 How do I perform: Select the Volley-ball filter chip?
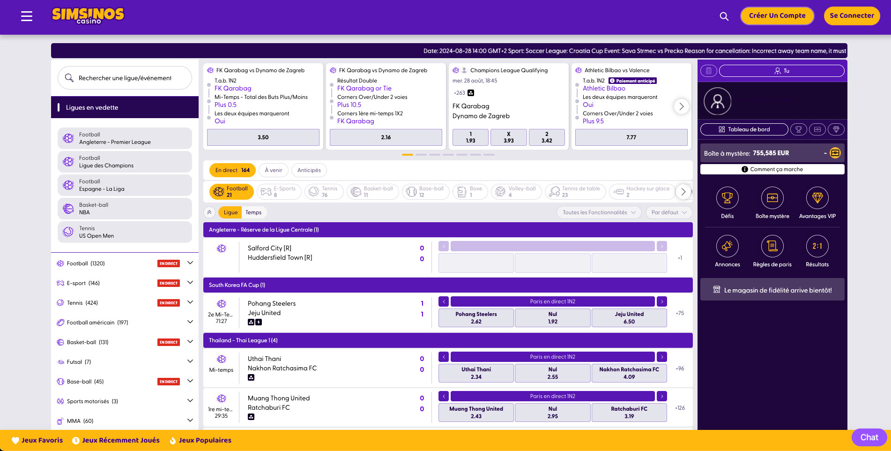pos(516,192)
